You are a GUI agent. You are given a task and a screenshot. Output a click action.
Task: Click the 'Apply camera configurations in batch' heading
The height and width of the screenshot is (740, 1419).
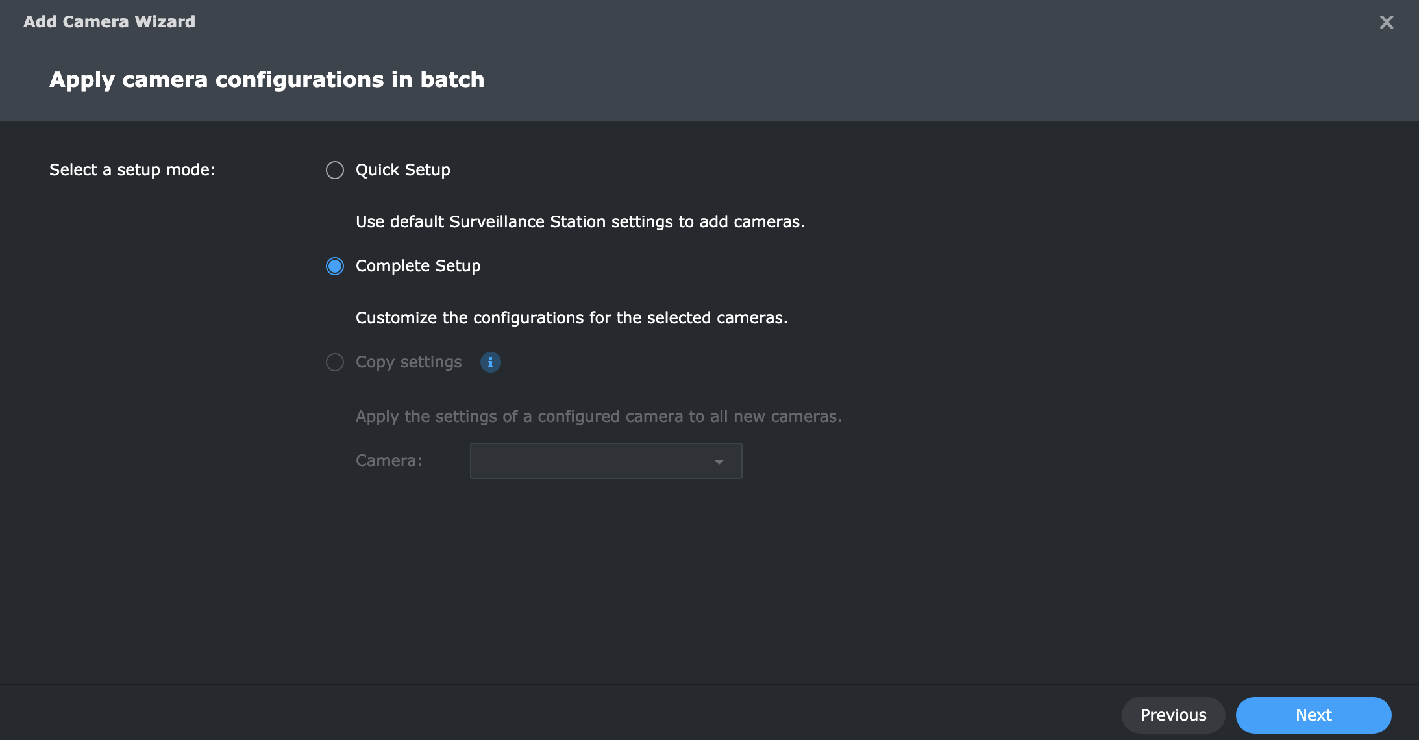pyautogui.click(x=267, y=79)
